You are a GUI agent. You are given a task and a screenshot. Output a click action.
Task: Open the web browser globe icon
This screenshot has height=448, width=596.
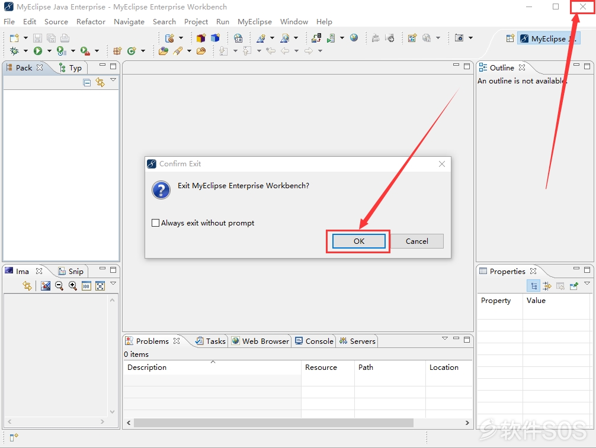point(354,38)
